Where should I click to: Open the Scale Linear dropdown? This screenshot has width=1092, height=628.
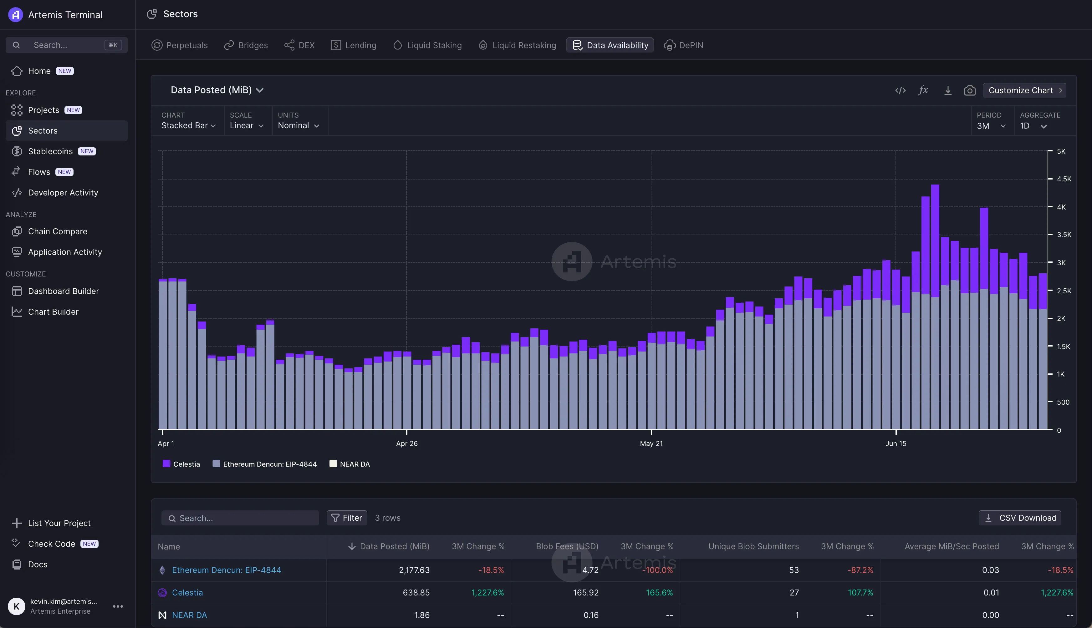coord(246,125)
